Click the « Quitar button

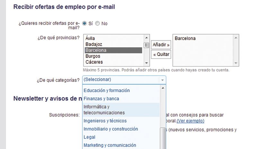(161, 54)
